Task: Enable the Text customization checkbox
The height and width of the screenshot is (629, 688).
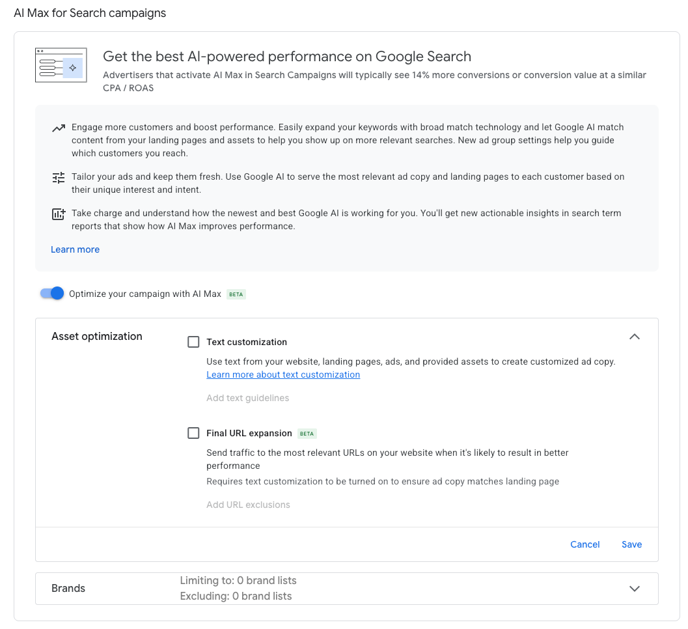Action: pyautogui.click(x=193, y=341)
